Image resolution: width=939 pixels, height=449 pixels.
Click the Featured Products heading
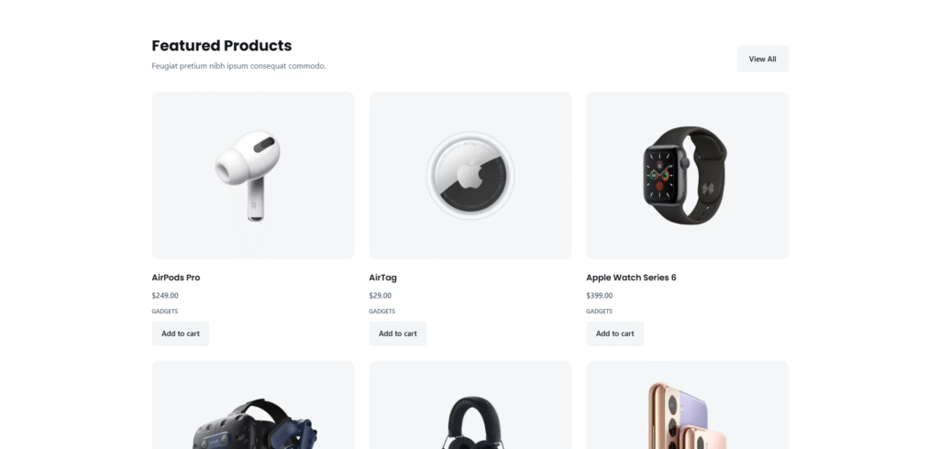point(222,46)
